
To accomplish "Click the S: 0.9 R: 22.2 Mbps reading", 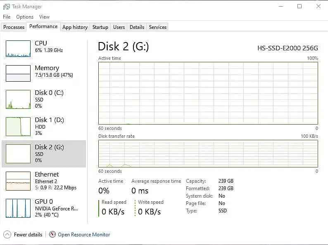I will tap(56, 188).
